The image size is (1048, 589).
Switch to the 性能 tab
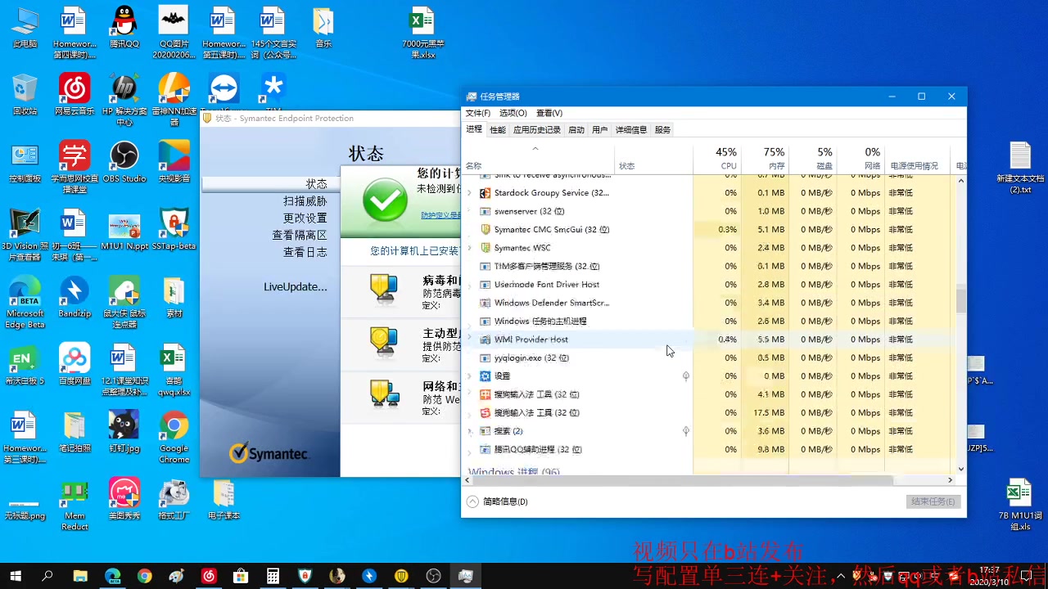coord(498,129)
